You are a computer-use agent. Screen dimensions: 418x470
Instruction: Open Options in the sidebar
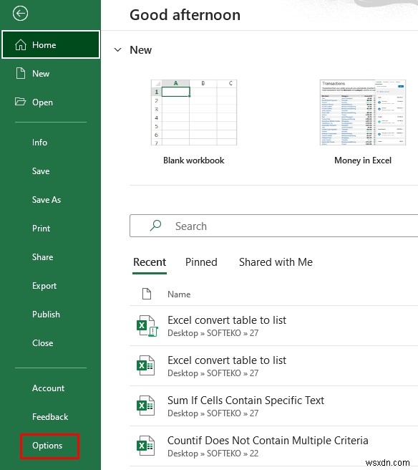pyautogui.click(x=47, y=446)
